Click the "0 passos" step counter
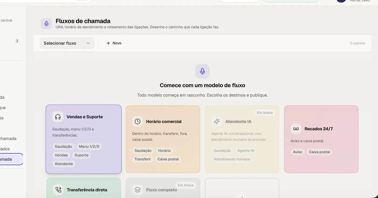The height and width of the screenshot is (198, 378). pos(357,43)
